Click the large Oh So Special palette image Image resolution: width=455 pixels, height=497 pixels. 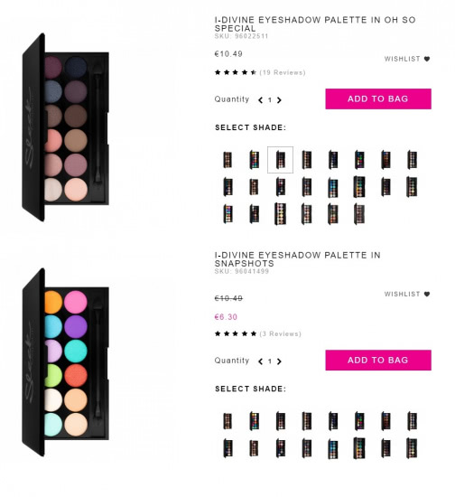pos(66,127)
